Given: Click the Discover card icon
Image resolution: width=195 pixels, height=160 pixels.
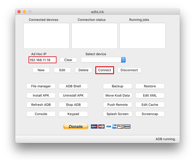Looking at the screenshot, I should [120, 127].
